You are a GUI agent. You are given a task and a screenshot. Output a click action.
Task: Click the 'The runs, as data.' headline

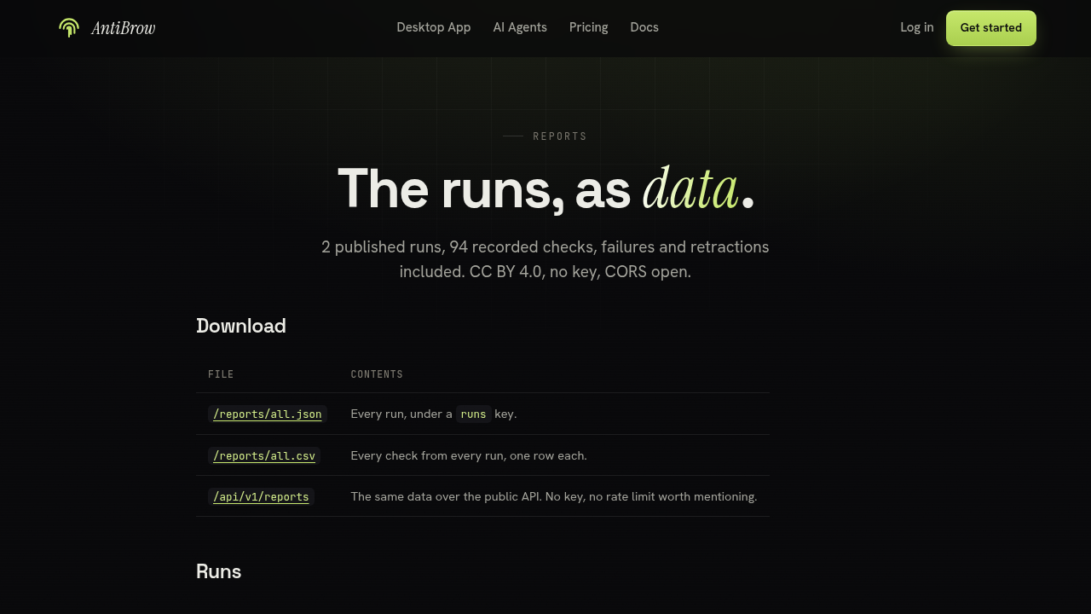coord(545,188)
